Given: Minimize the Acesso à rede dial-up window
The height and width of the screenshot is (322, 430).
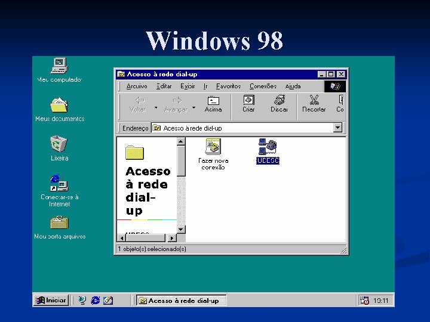Looking at the screenshot, I should [x=322, y=74].
